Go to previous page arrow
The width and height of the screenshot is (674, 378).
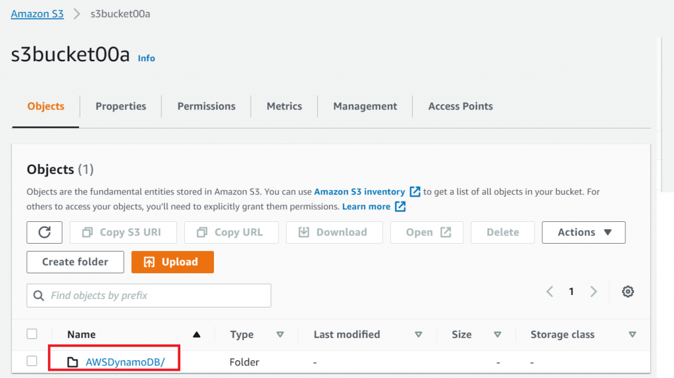[550, 292]
